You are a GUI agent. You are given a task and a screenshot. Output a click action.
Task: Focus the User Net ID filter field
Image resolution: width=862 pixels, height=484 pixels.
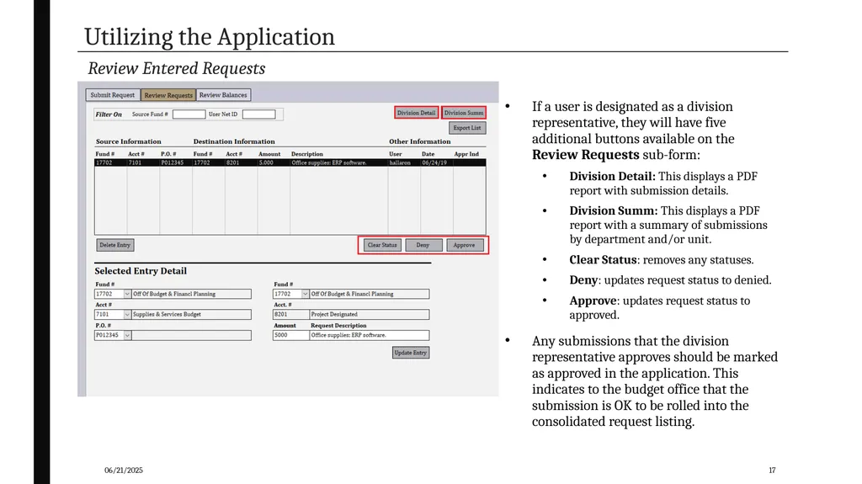259,114
